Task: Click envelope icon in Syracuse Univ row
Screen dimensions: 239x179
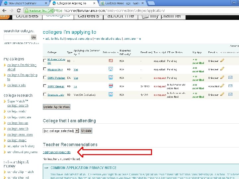Action: [230, 94]
